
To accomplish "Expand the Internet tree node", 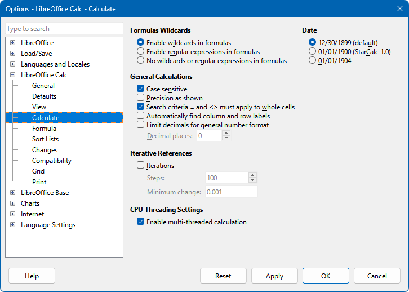I will [x=12, y=214].
